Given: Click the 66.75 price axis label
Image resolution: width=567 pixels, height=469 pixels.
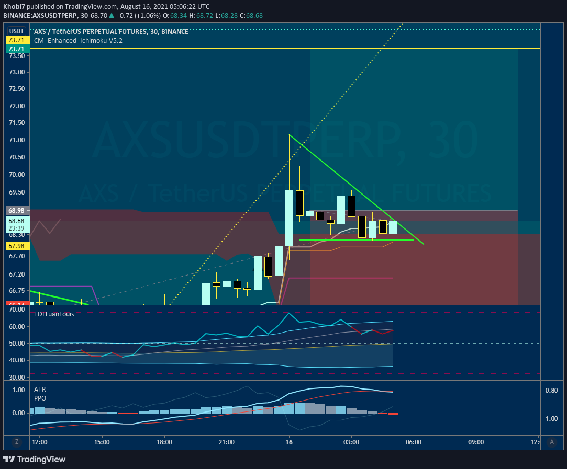Looking at the screenshot, I should coord(17,291).
